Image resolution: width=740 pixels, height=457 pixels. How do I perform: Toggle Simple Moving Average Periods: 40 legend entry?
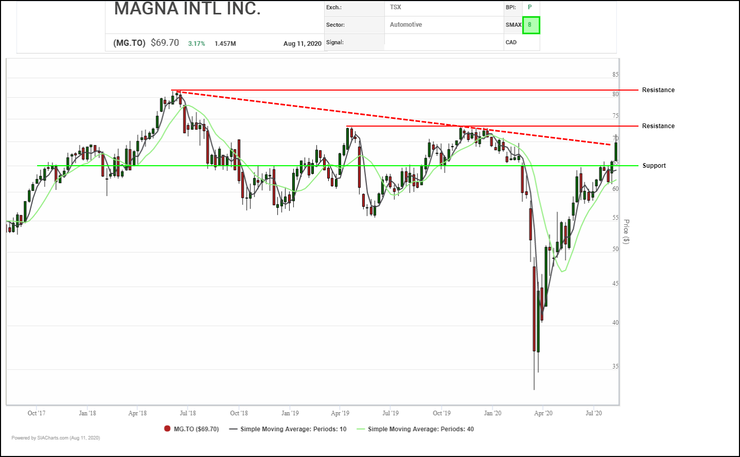click(x=421, y=429)
